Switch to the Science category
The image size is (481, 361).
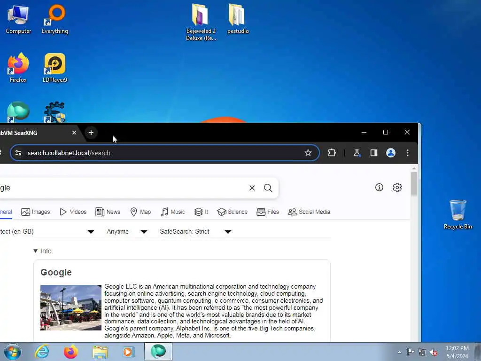click(x=232, y=212)
